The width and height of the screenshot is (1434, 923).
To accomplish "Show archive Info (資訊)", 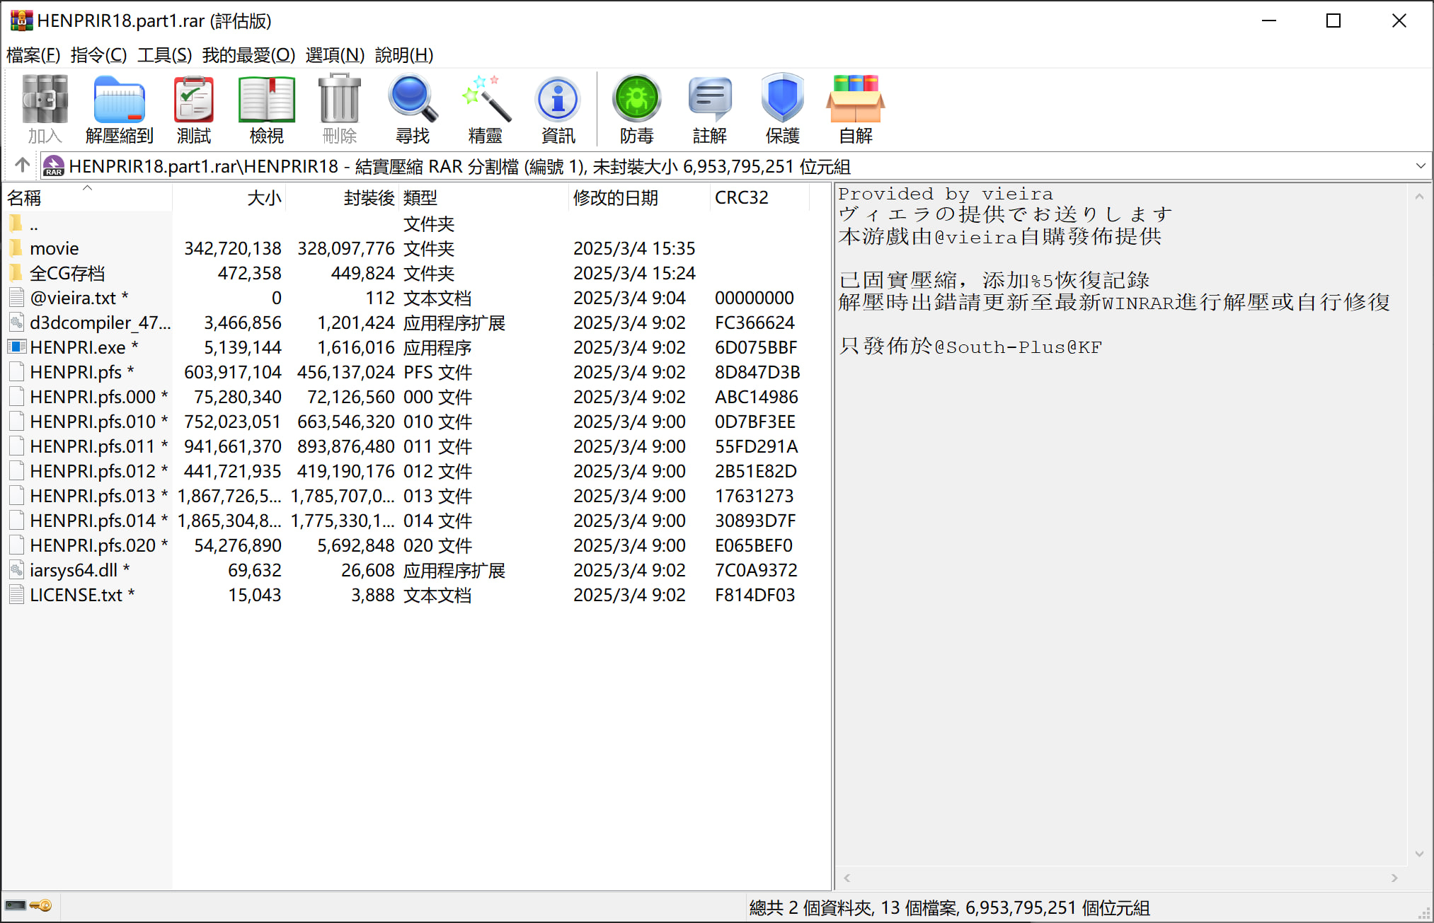I will (558, 110).
